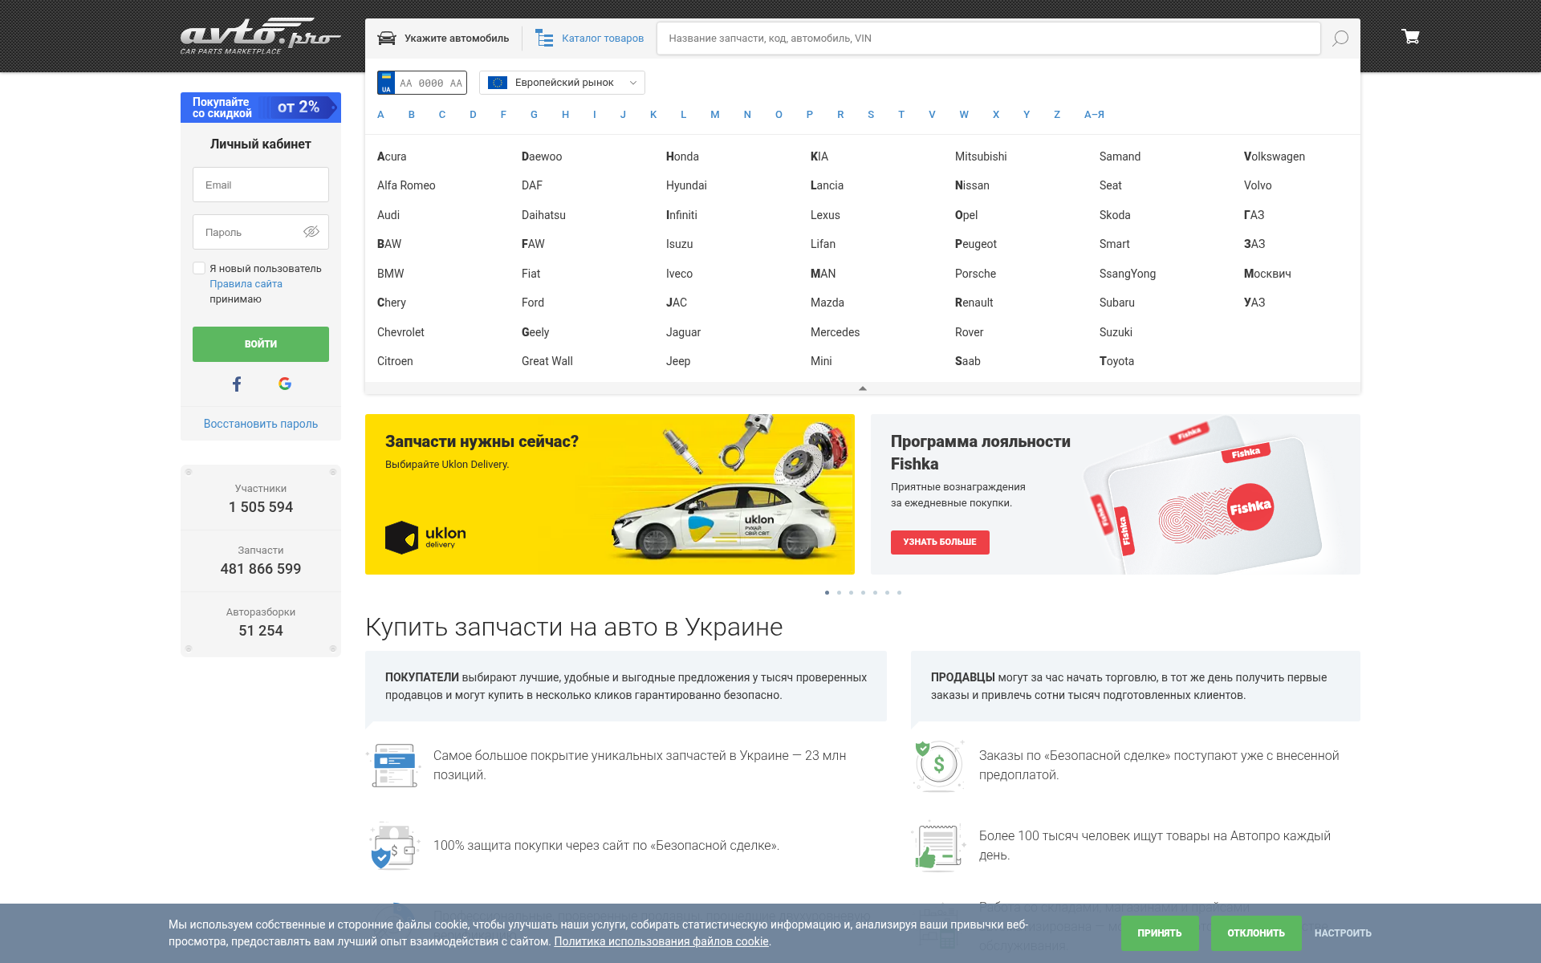This screenshot has height=963, width=1541.
Task: Select the Mercedes brand
Action: [835, 332]
